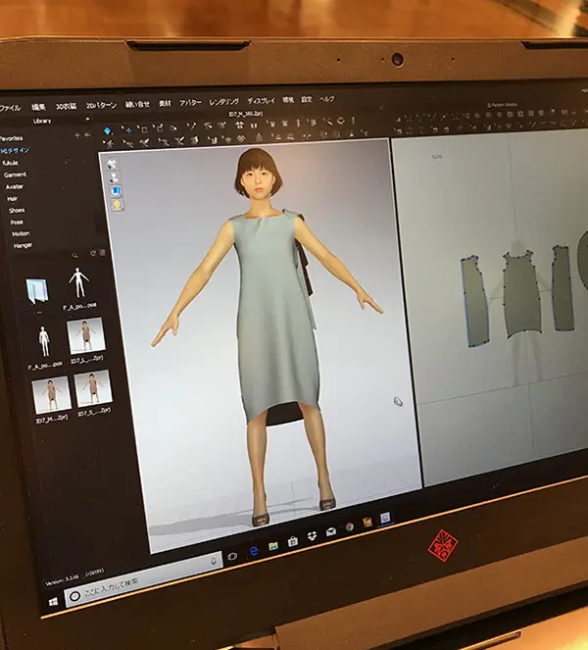Open Microsoft Edge from the taskbar

[254, 551]
